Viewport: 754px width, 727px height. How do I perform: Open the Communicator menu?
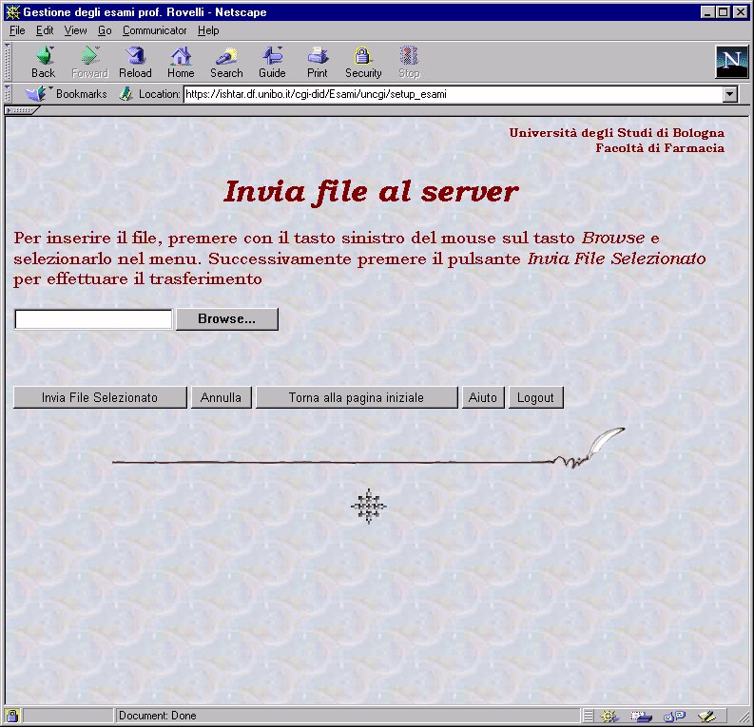(x=154, y=30)
